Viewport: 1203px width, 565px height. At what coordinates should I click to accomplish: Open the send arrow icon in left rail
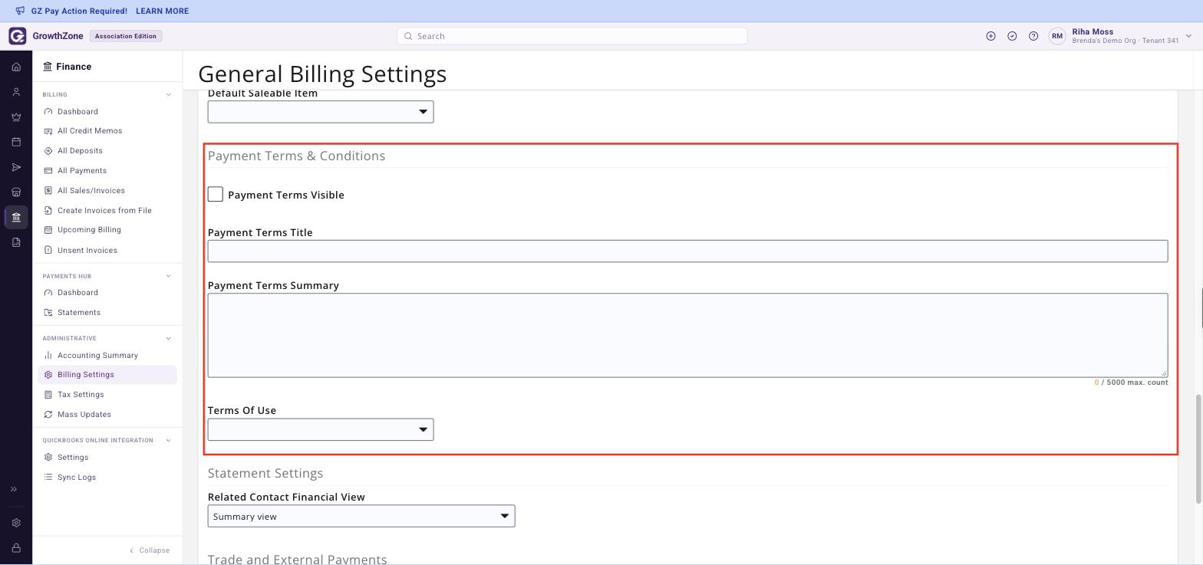point(16,167)
